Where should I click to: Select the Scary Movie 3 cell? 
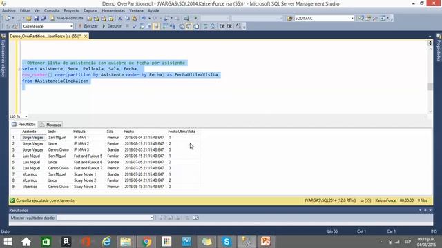coord(85,187)
